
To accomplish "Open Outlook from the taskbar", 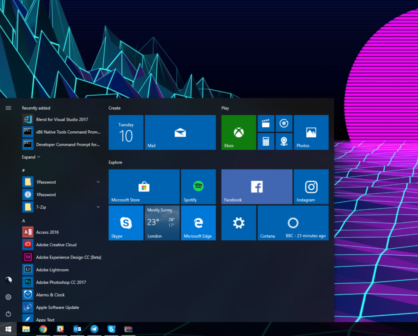I will tap(77, 329).
